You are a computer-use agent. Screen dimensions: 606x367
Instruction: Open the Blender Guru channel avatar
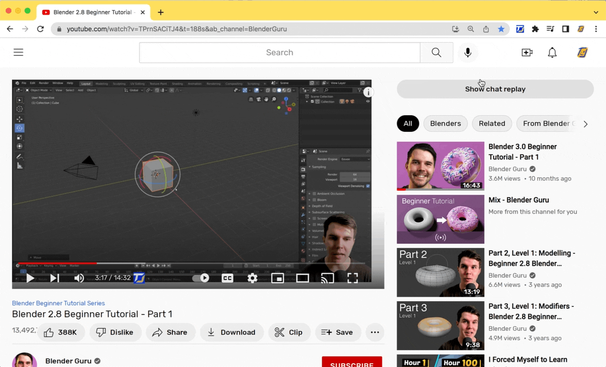pyautogui.click(x=25, y=360)
